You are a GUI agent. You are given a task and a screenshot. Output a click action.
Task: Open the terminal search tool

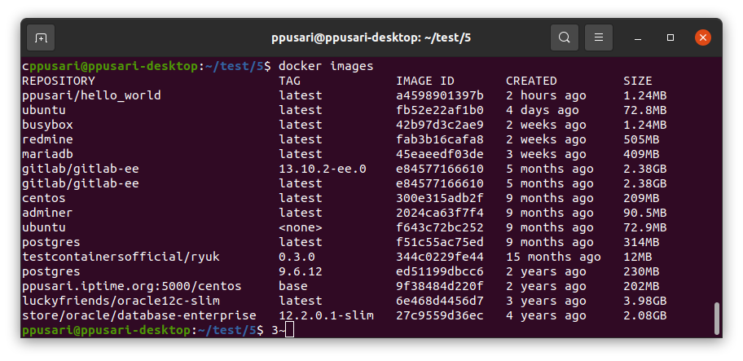[x=564, y=37]
